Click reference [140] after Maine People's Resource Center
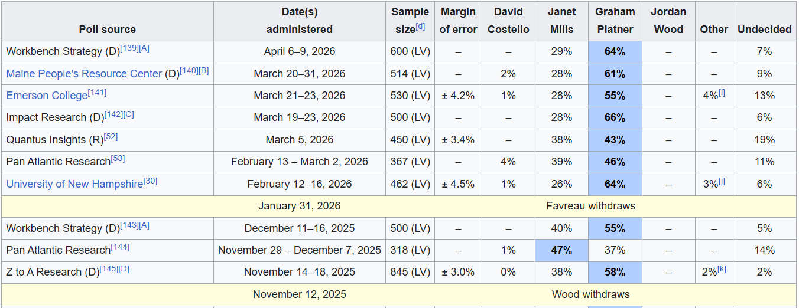The image size is (799, 308). coord(189,71)
